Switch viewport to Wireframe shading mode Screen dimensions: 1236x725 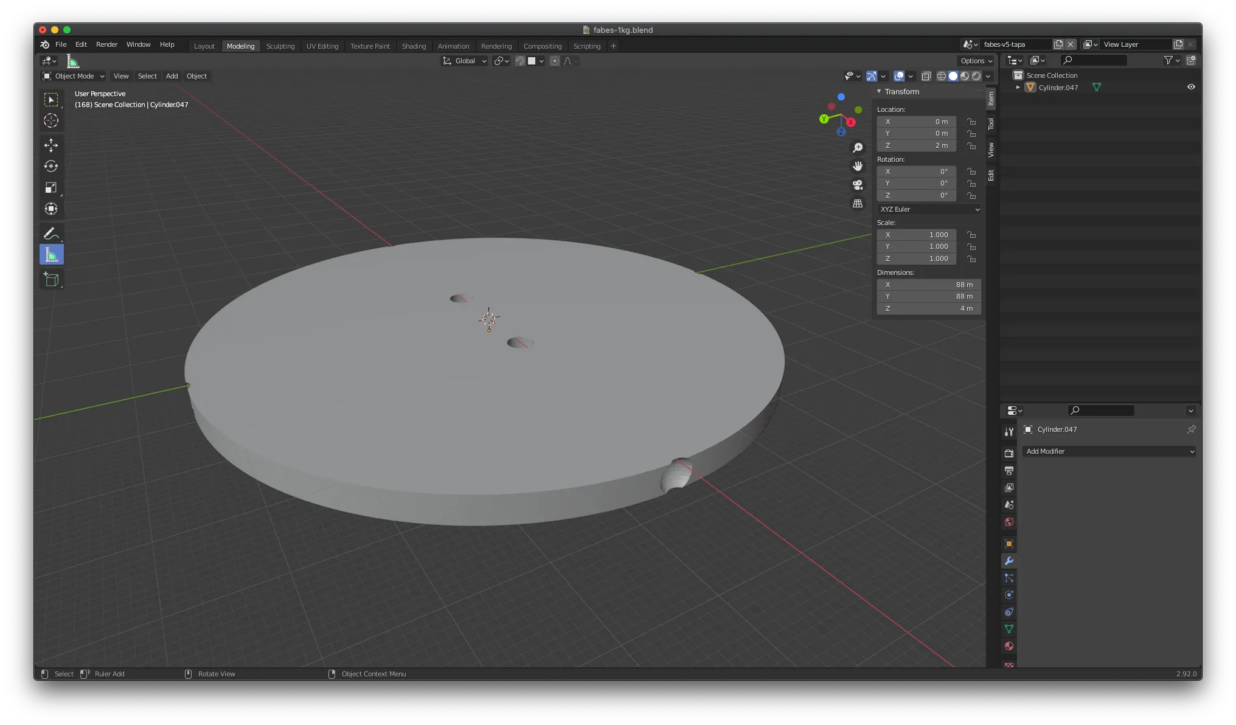[942, 76]
